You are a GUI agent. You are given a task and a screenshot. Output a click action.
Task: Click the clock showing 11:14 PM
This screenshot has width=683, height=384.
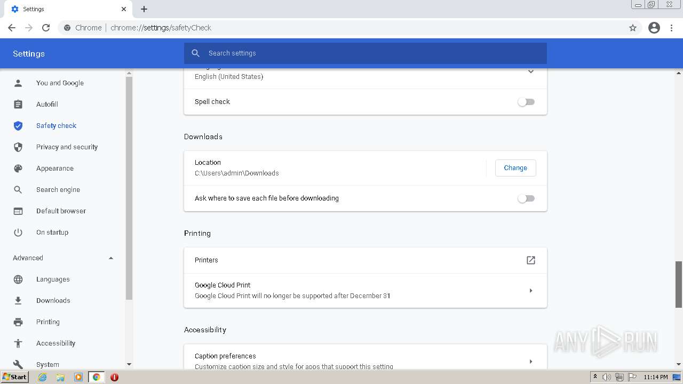click(x=656, y=377)
